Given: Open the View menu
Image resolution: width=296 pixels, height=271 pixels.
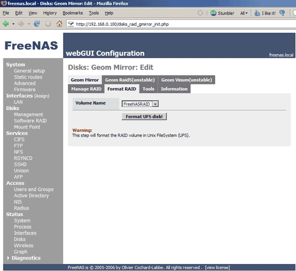Looking at the screenshot, I should [x=33, y=13].
